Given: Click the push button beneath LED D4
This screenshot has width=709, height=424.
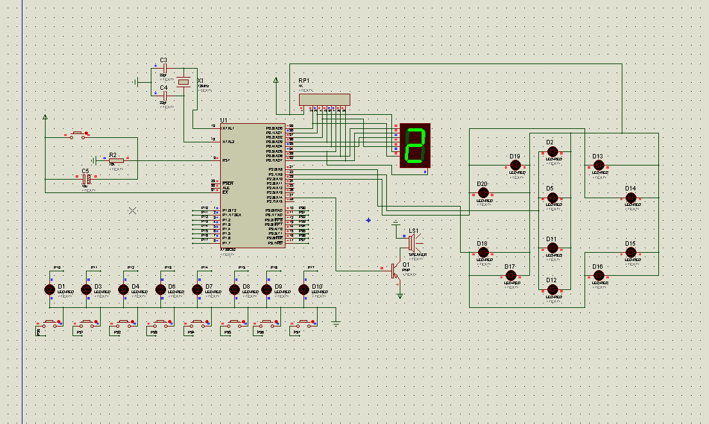Looking at the screenshot, I should click(x=123, y=323).
